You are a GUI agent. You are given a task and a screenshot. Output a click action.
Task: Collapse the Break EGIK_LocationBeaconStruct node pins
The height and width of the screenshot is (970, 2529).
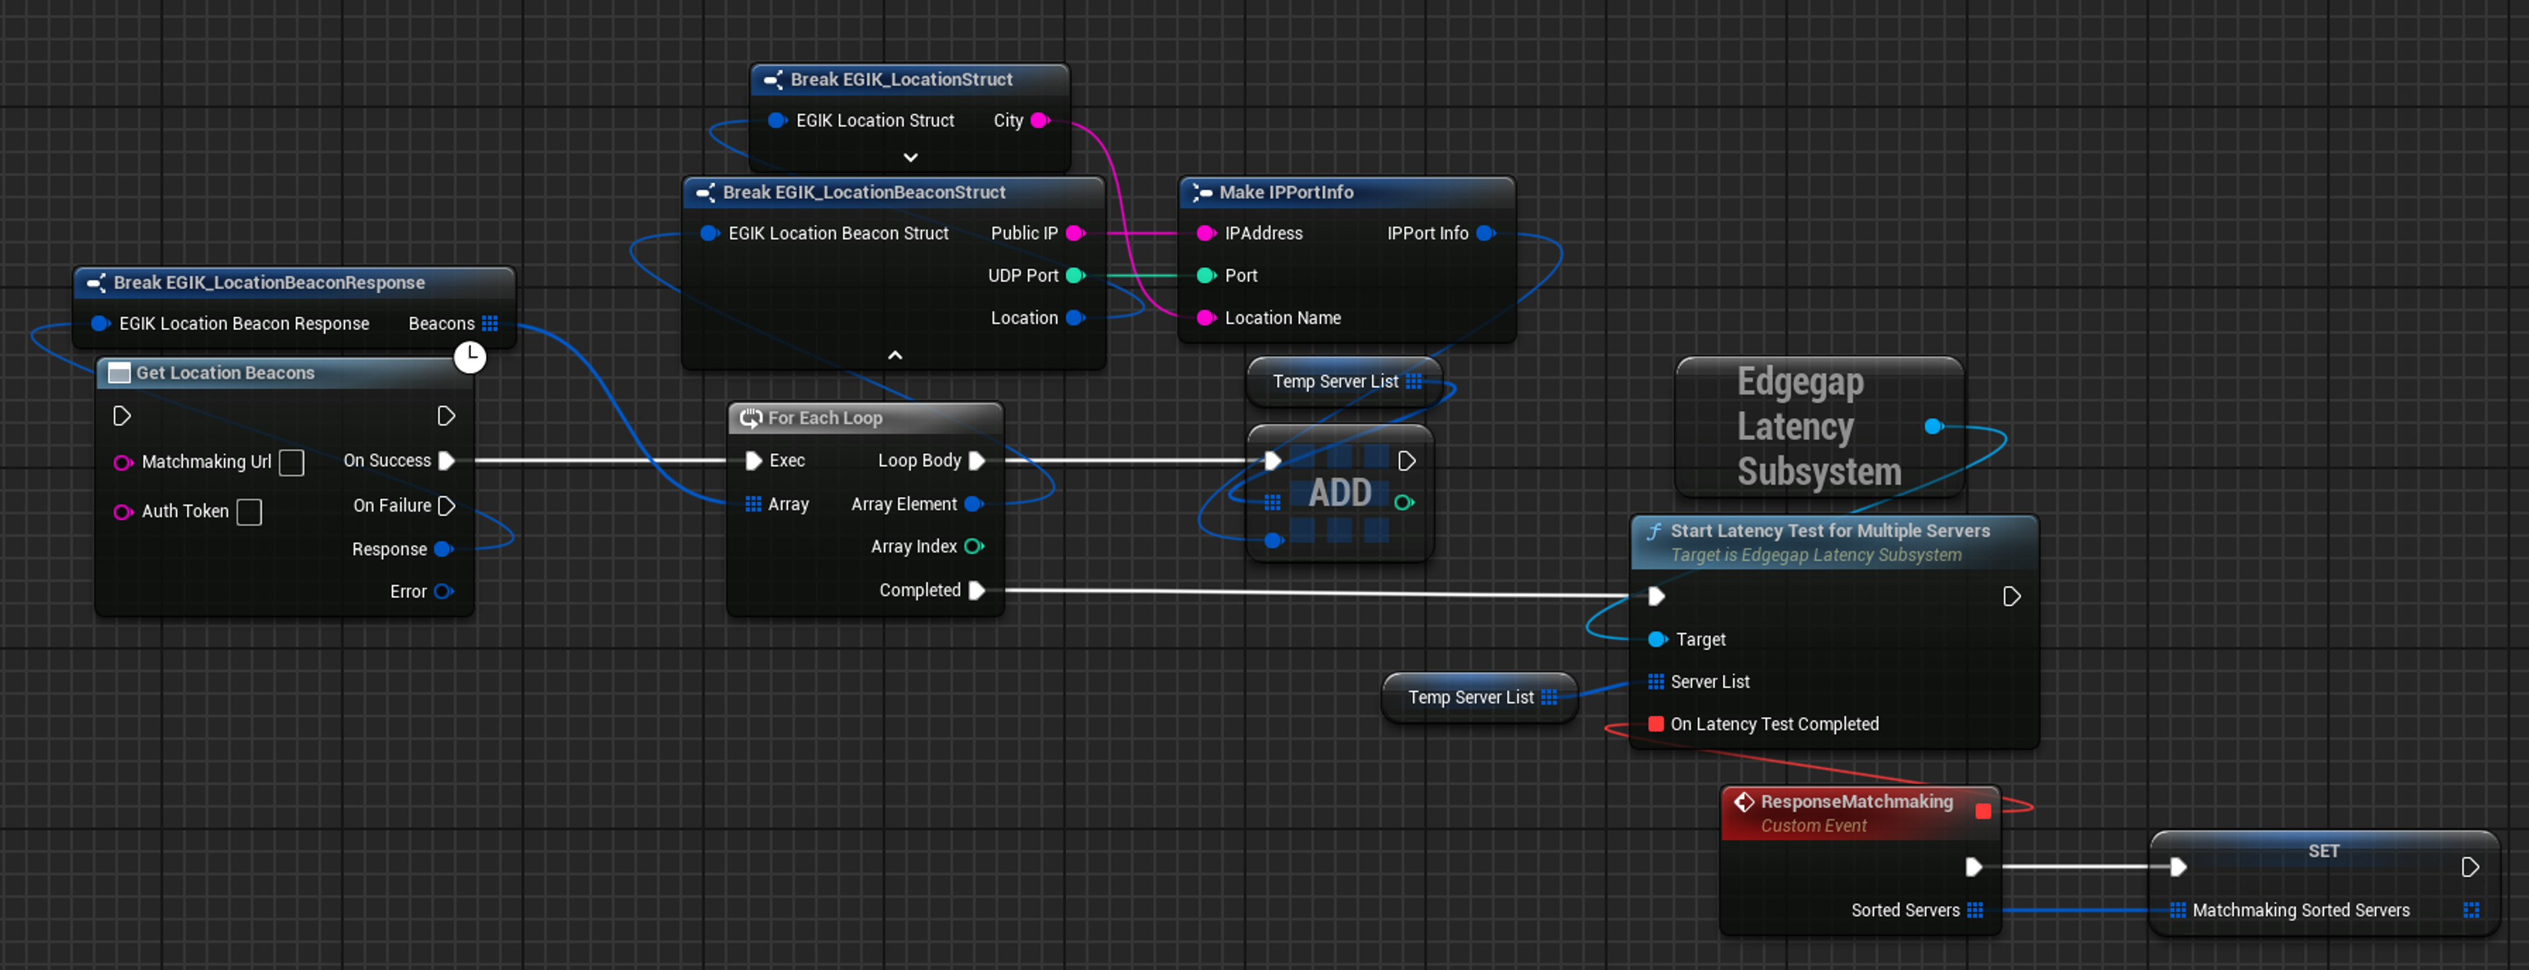pos(894,354)
